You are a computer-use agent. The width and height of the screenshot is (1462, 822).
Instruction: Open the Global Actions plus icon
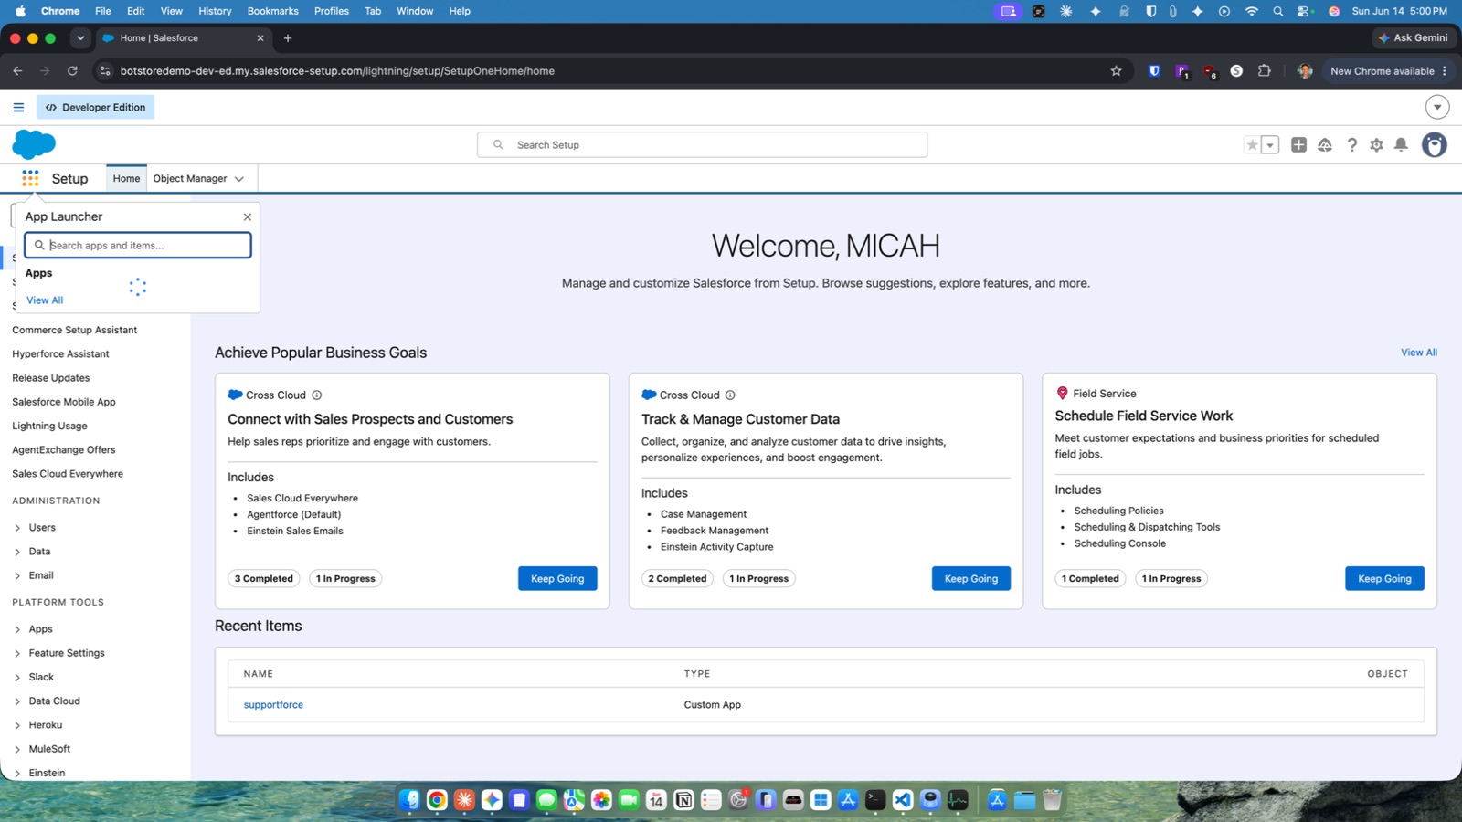pos(1298,145)
